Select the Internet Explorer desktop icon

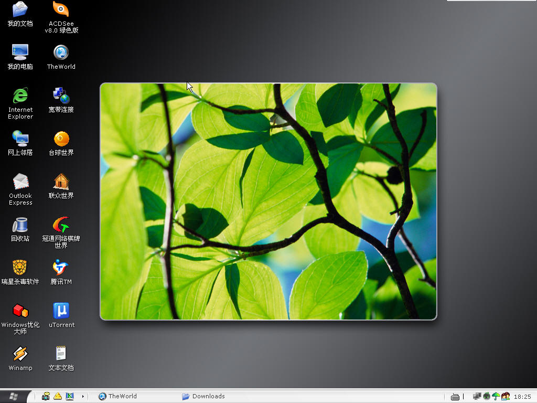pyautogui.click(x=20, y=103)
